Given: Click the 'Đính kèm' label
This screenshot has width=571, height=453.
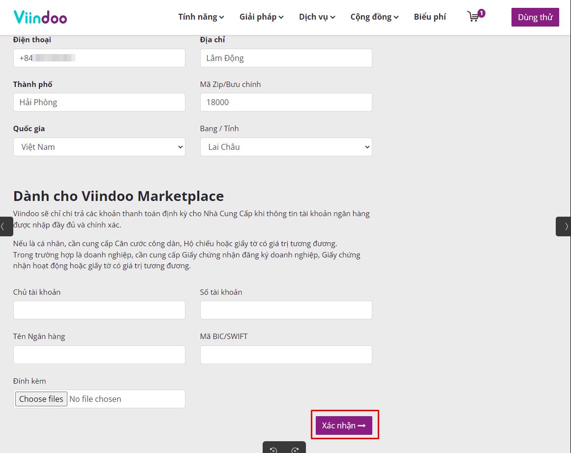Looking at the screenshot, I should pos(30,381).
